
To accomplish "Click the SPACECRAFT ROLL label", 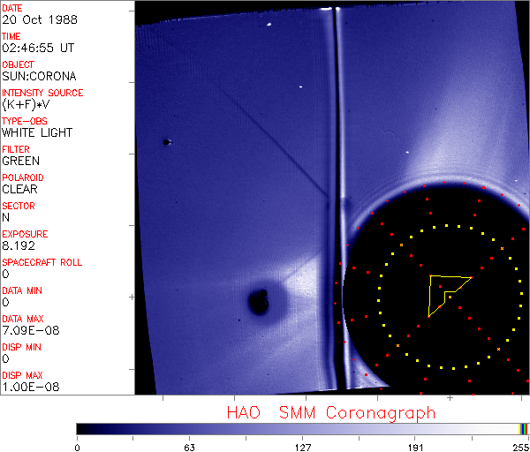I will click(x=42, y=262).
